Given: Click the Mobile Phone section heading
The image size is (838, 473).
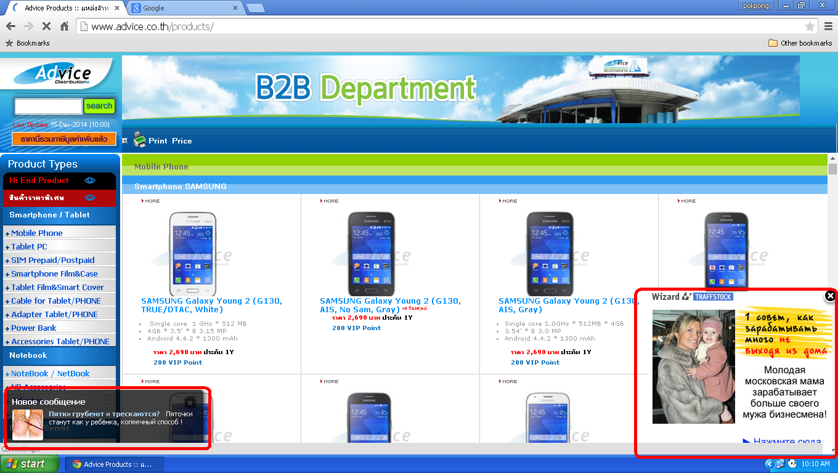Looking at the screenshot, I should pyautogui.click(x=161, y=166).
